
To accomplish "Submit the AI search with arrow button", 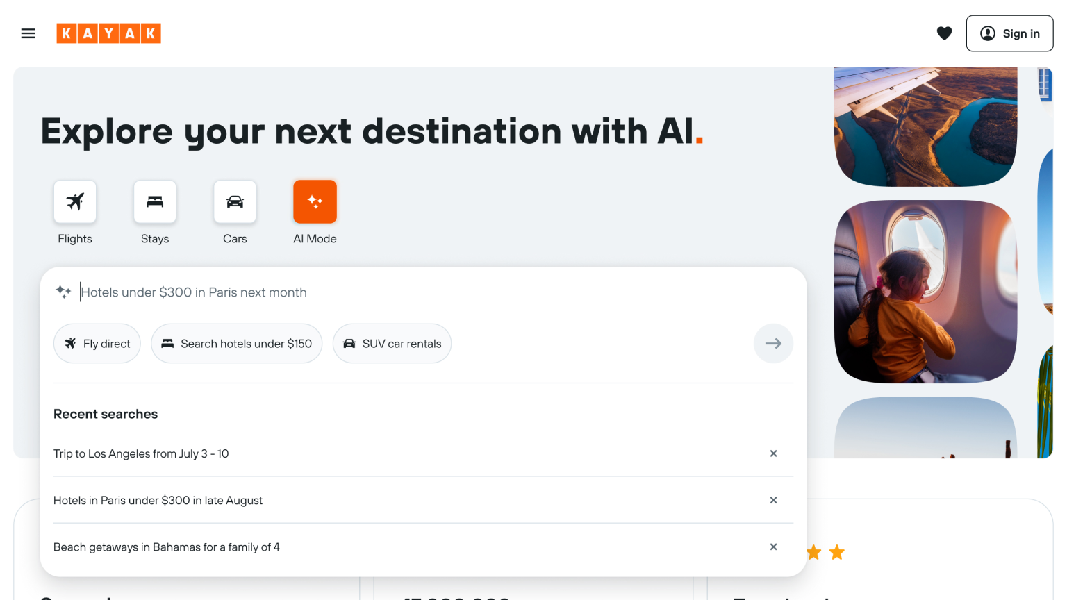I will [773, 344].
